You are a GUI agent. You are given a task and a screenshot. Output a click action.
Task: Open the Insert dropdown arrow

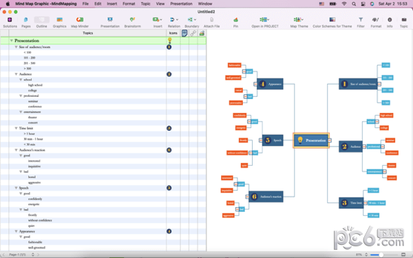161,20
